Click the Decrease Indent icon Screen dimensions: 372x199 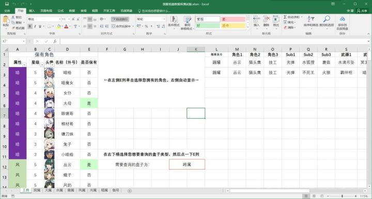click(102, 26)
